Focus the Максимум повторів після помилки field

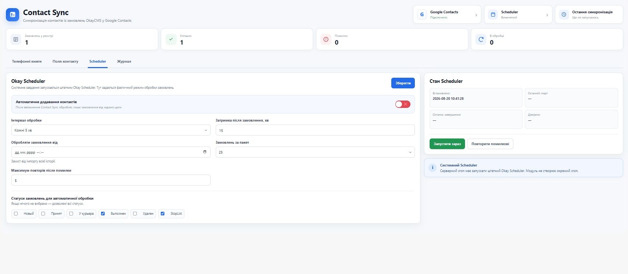(111, 180)
